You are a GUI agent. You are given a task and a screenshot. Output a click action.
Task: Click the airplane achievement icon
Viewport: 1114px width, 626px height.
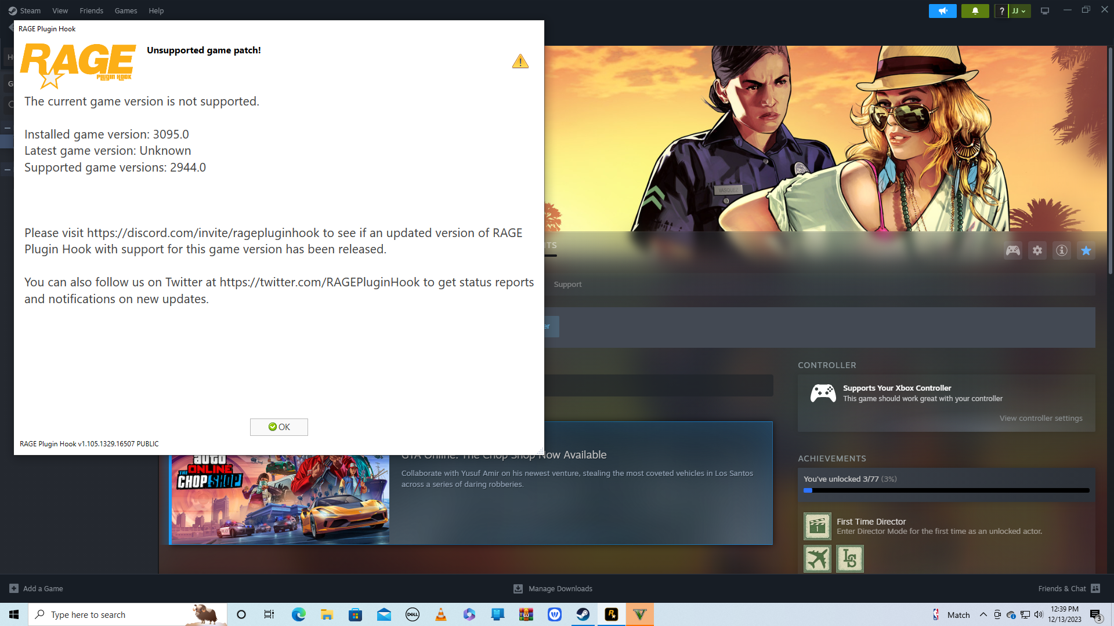point(817,559)
